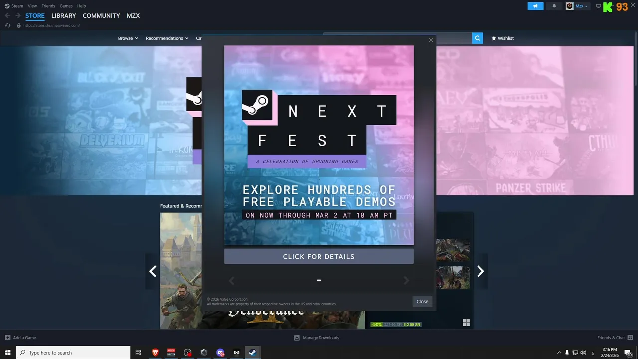Navigate forward with the forward arrow

tap(18, 16)
